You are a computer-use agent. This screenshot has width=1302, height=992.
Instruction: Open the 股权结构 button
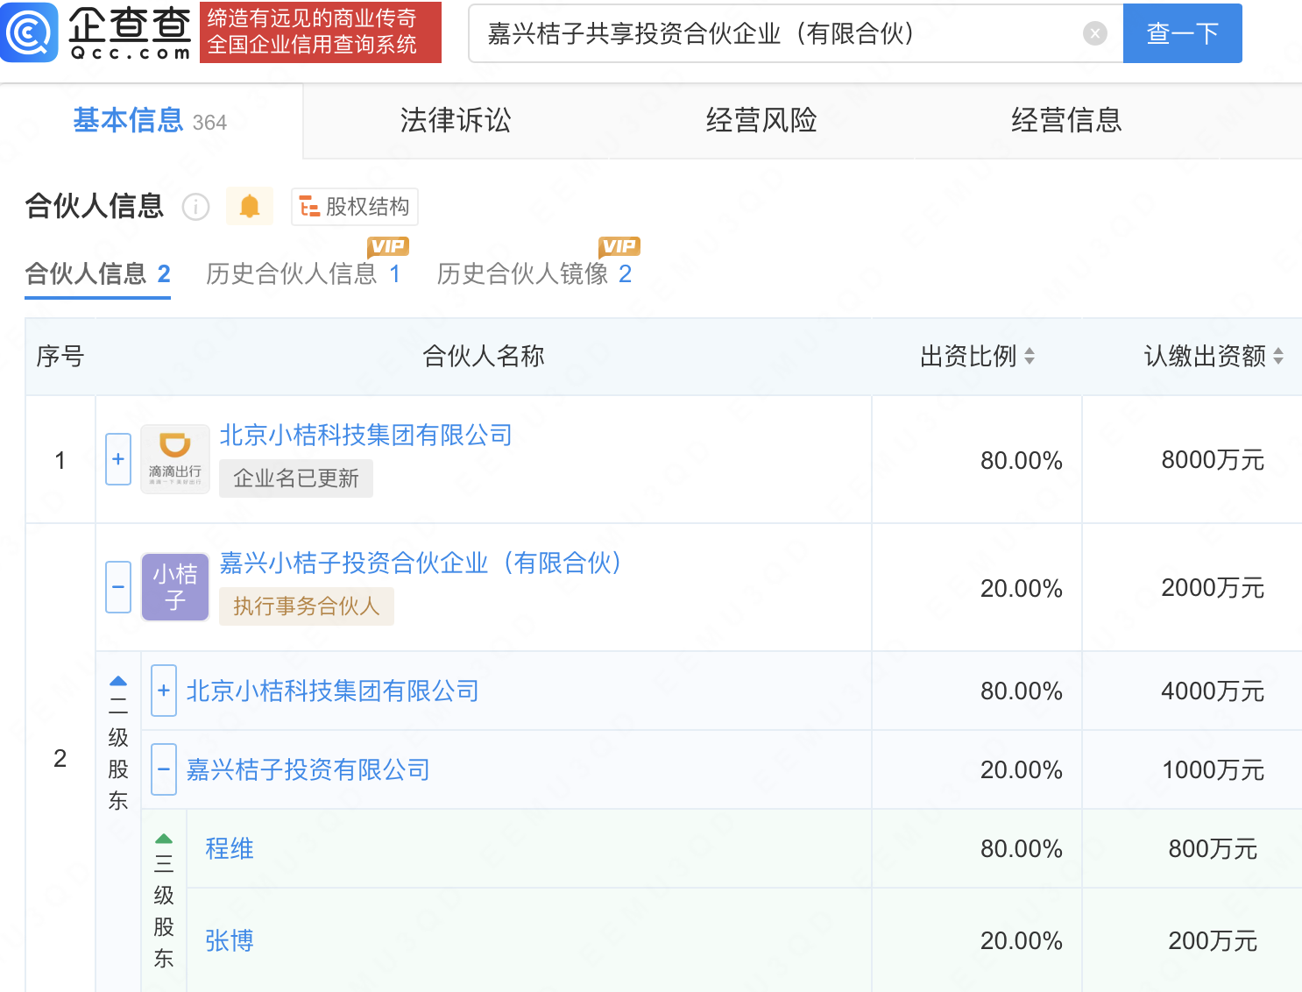click(x=355, y=207)
